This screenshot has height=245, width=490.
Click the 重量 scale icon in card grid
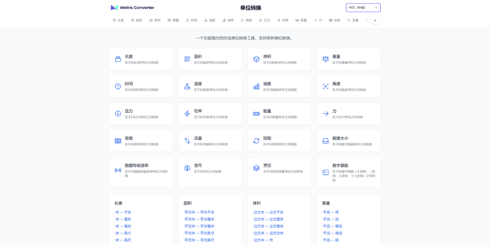click(x=325, y=59)
